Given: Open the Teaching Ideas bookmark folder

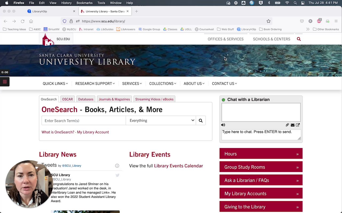Looking at the screenshot, I should (14, 29).
